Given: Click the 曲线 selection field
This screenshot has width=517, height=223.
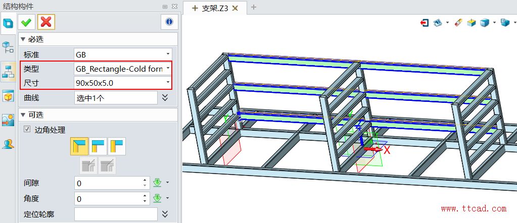Looking at the screenshot, I should click(x=116, y=97).
